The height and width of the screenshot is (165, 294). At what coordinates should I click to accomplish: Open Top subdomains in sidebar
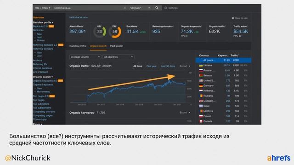[x=42, y=108]
